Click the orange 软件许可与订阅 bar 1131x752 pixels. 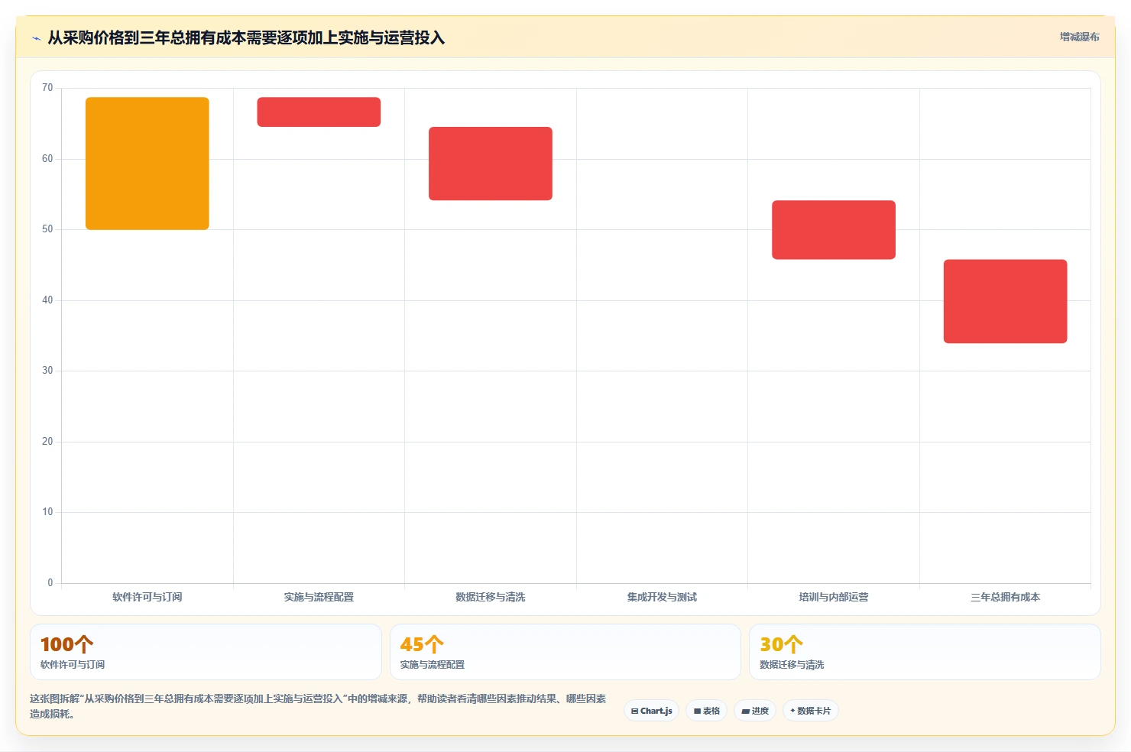pyautogui.click(x=147, y=164)
